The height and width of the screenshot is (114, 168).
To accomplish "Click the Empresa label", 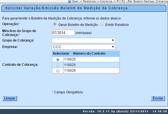I will pos(10,47).
